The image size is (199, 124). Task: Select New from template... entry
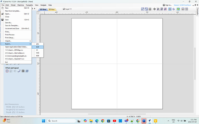click(x=16, y=11)
